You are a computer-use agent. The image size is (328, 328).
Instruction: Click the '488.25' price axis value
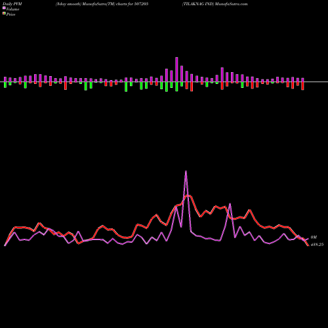[x=317, y=245]
